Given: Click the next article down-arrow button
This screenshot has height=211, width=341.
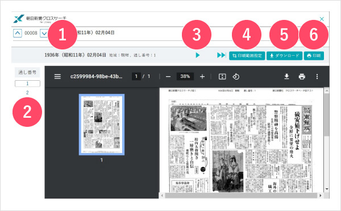Looking at the screenshot, I should coord(44,34).
